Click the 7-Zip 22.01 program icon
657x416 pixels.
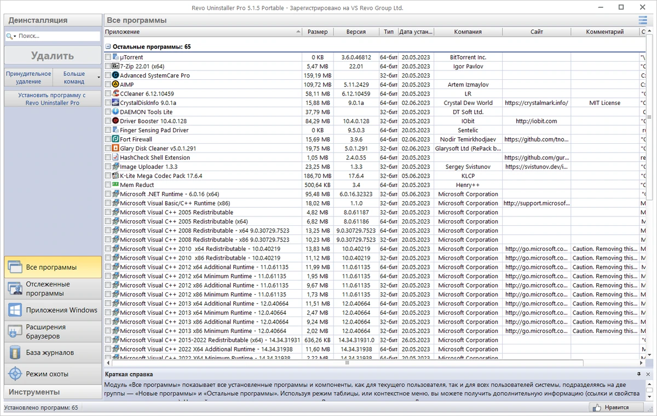(x=116, y=66)
